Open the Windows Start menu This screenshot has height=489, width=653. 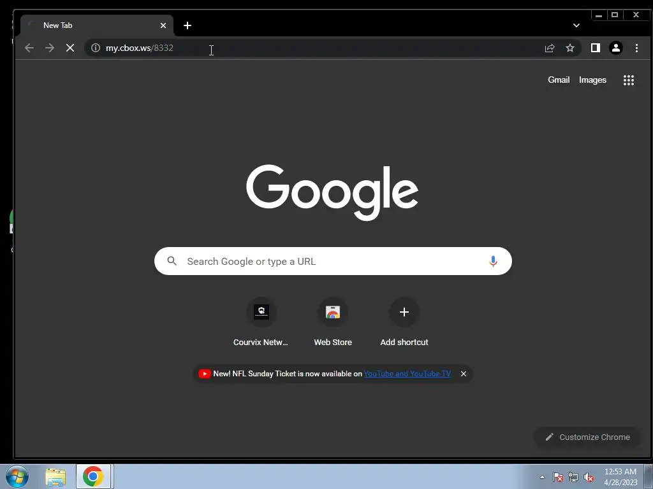click(x=17, y=476)
